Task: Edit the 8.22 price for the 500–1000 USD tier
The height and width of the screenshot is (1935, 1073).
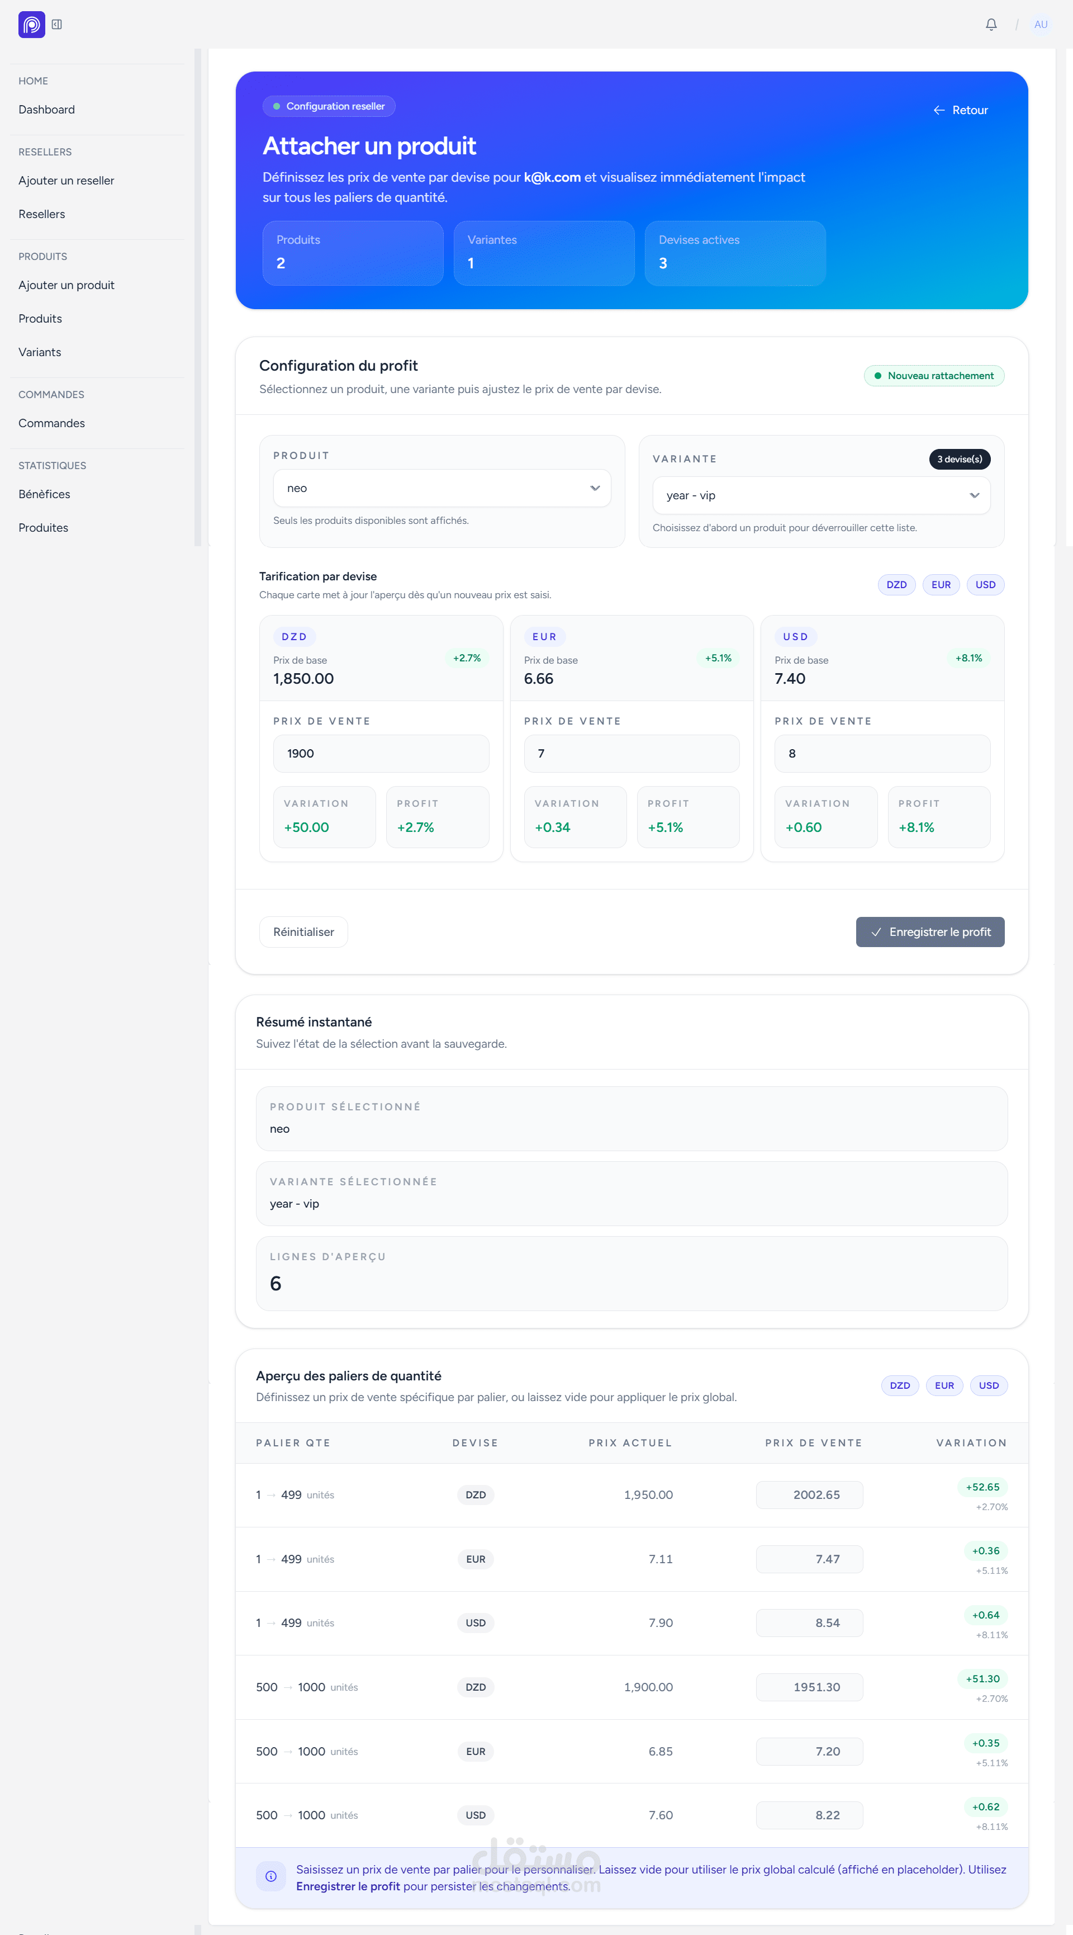Action: tap(809, 1815)
